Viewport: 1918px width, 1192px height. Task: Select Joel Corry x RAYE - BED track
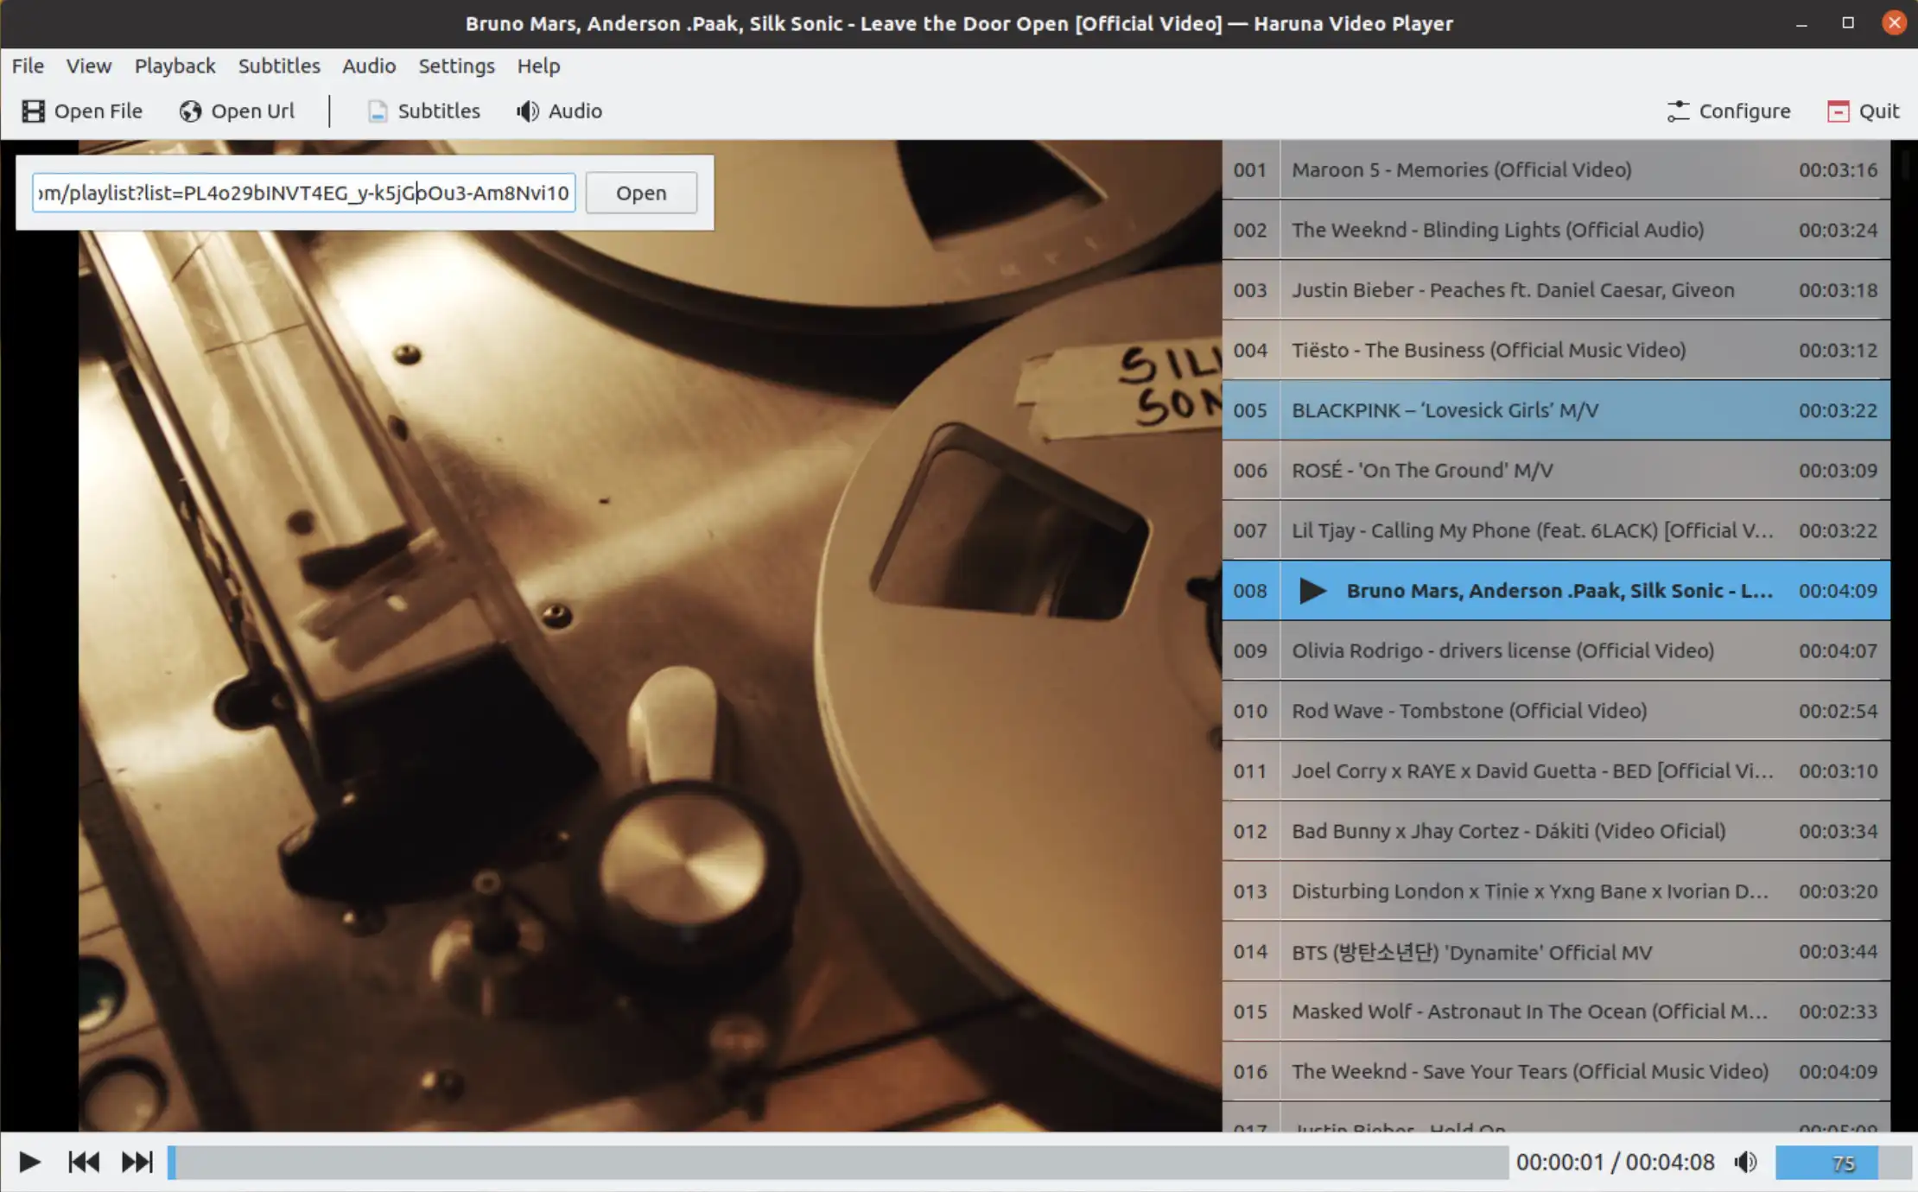[1556, 771]
